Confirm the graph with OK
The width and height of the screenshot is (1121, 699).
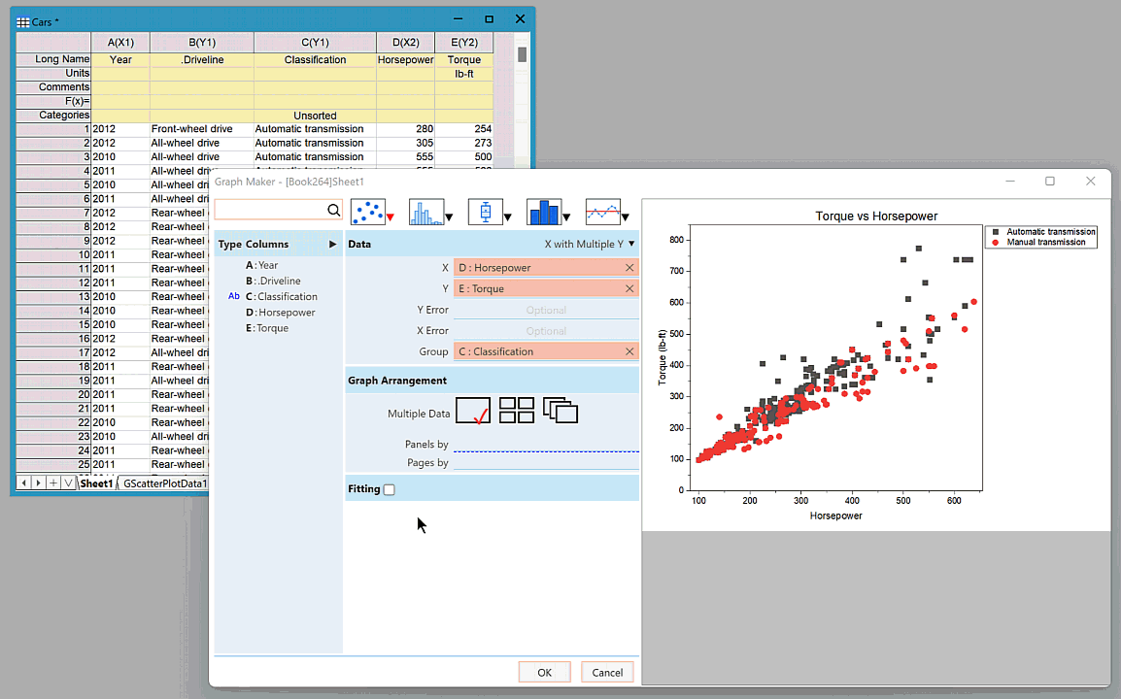544,672
